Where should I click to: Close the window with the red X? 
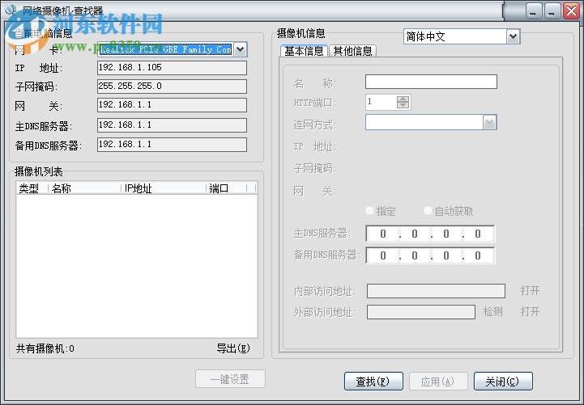pos(571,11)
